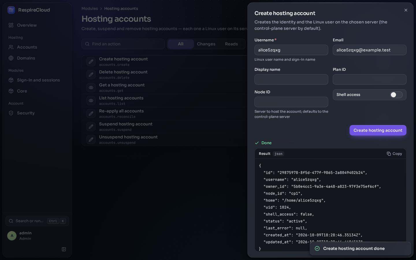Focus the Find an action search field
Screen dimensions: 416x260
click(x=123, y=44)
